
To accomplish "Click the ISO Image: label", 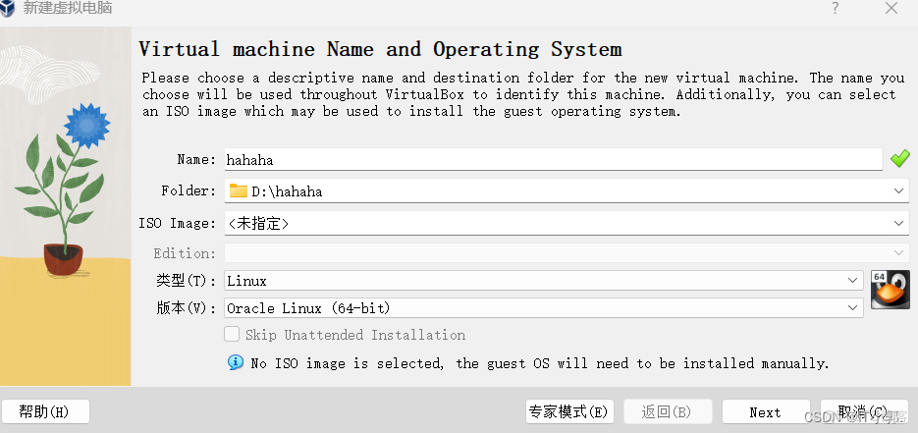I will [x=178, y=223].
